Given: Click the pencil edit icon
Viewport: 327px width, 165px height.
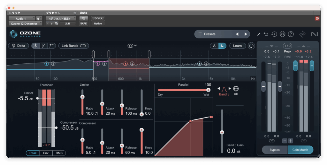Looking at the screenshot, I should [258, 34].
